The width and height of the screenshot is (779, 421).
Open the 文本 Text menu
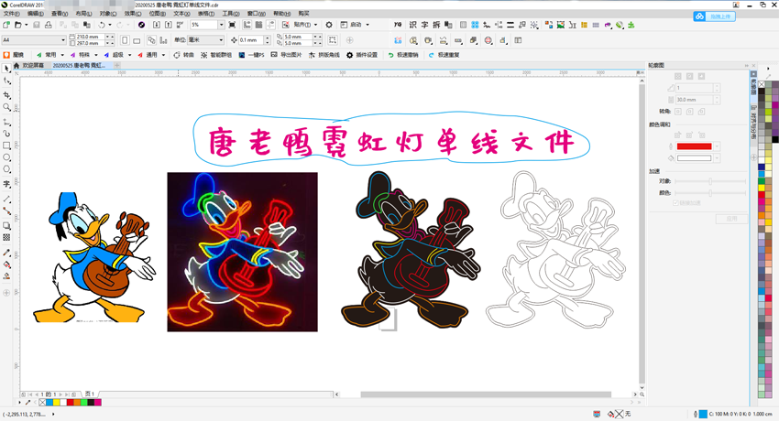click(181, 14)
